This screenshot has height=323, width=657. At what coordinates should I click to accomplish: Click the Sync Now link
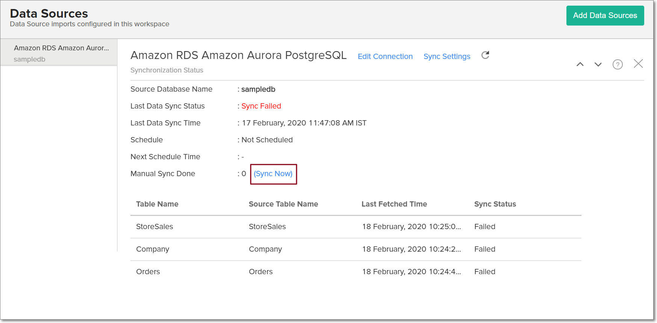[x=273, y=174]
